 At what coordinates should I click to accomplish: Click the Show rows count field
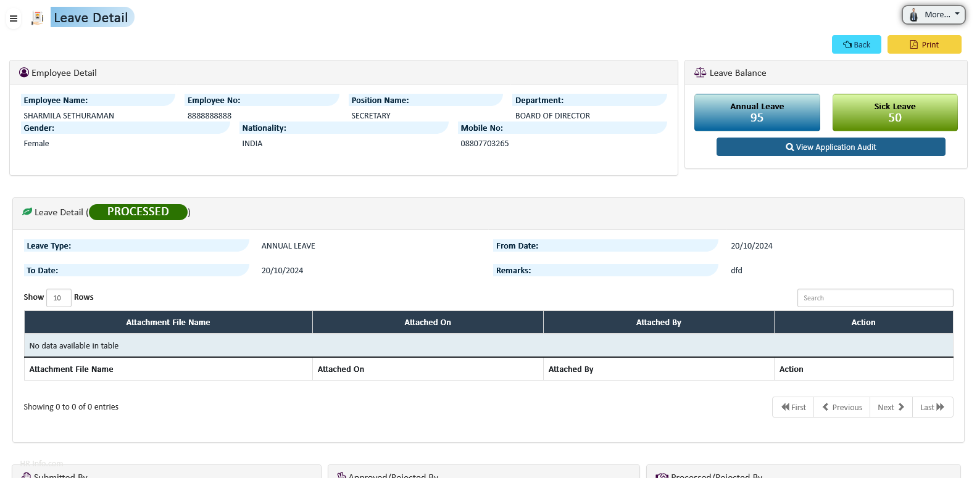pyautogui.click(x=59, y=298)
